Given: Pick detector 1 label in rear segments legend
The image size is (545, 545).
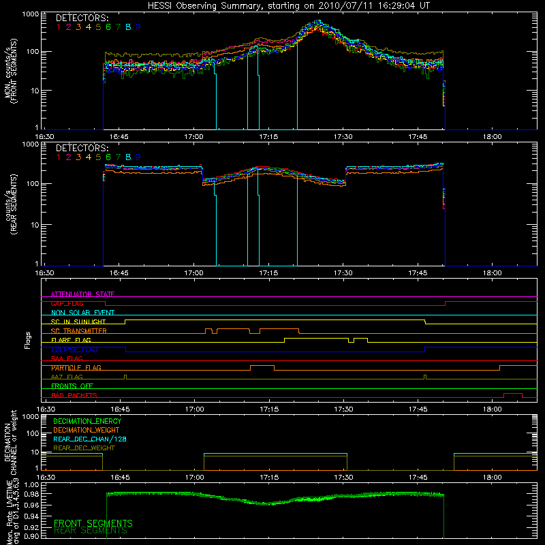Looking at the screenshot, I should click(x=59, y=157).
